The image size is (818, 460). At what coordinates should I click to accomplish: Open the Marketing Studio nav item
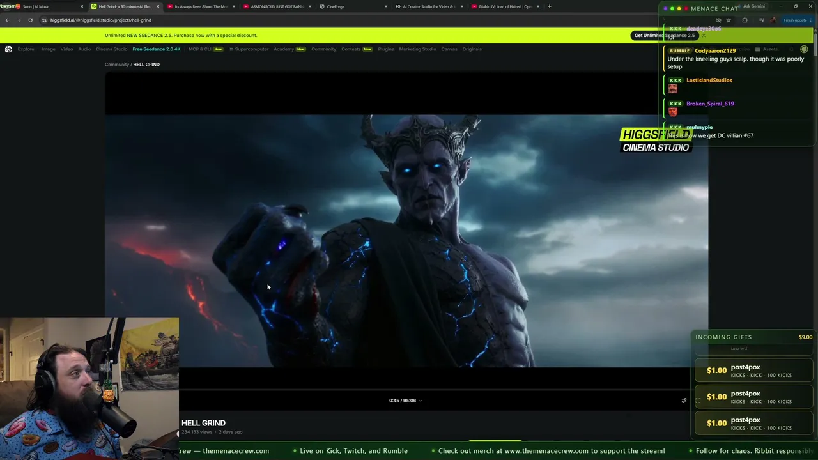click(x=418, y=49)
